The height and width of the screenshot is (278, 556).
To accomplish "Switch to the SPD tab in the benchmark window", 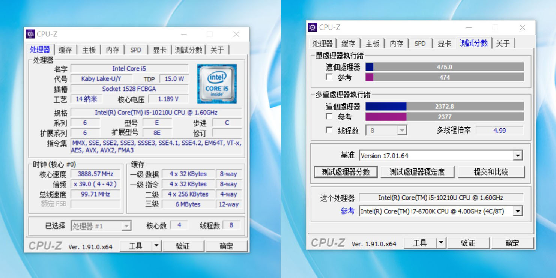I will [420, 44].
